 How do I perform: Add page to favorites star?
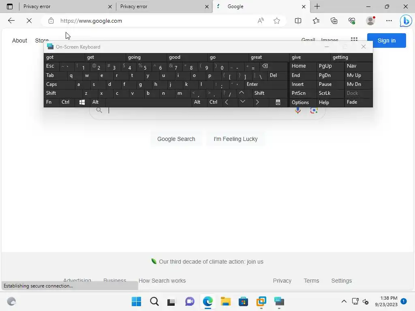(x=277, y=21)
